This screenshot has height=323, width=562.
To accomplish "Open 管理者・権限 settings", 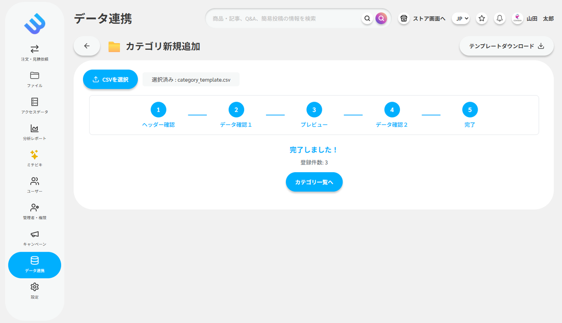I will point(35,208).
